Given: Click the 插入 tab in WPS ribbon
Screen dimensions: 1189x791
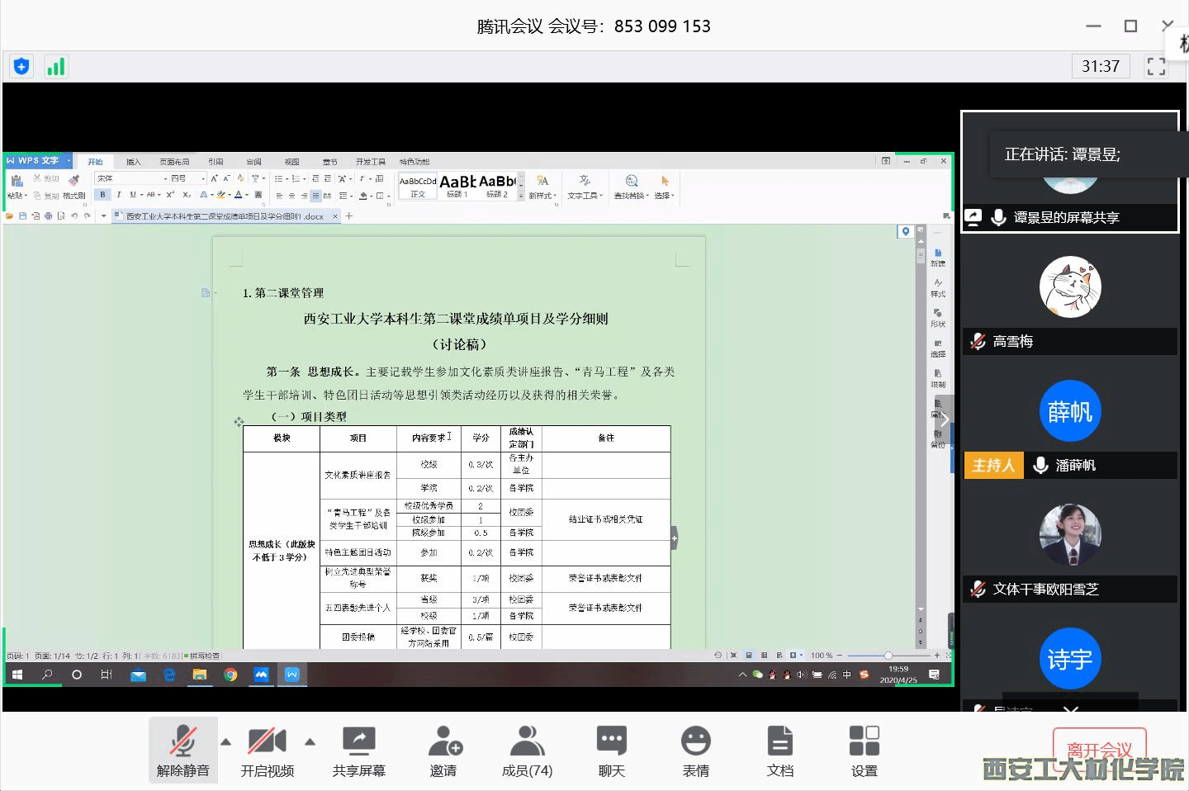Looking at the screenshot, I should (134, 162).
